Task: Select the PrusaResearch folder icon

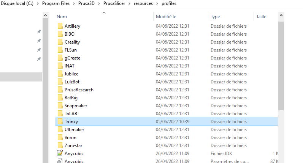Action: [60, 90]
